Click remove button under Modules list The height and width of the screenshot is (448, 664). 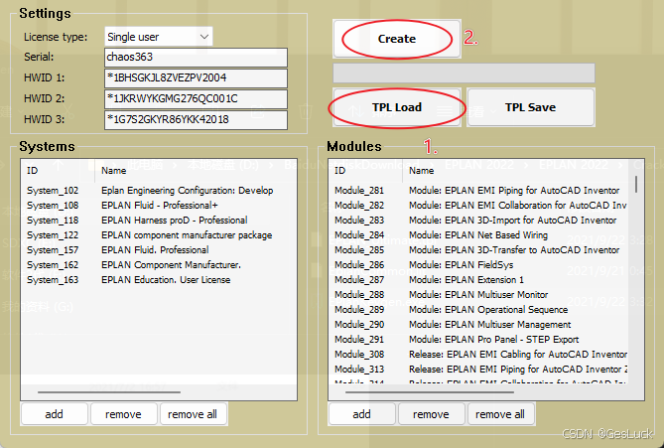coord(431,414)
